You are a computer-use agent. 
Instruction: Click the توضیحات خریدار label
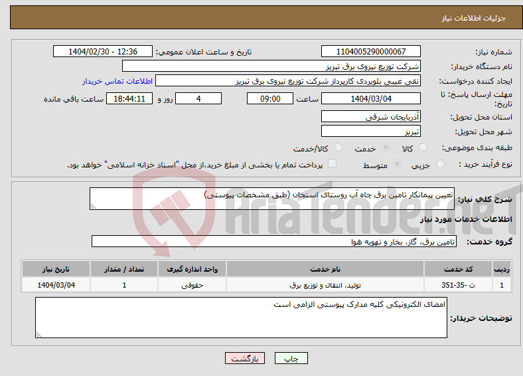click(481, 318)
